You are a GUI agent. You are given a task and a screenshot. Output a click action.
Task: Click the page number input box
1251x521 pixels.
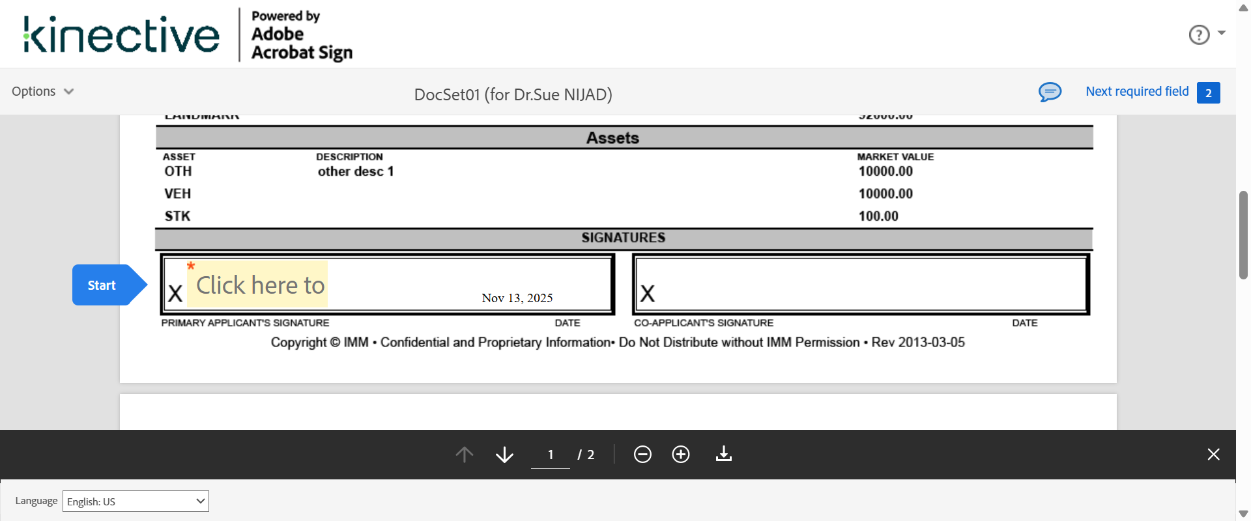pyautogui.click(x=551, y=455)
